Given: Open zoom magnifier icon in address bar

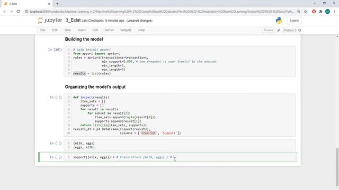Looking at the screenshot, I should (x=299, y=12).
